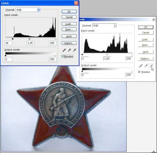
Task: Select black point eyedropper in left Levels dialog
Action: (64, 50)
